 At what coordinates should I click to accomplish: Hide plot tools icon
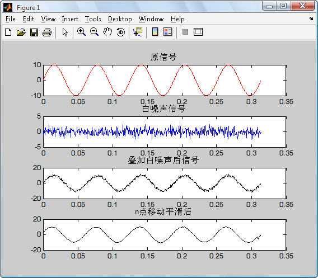pos(185,32)
